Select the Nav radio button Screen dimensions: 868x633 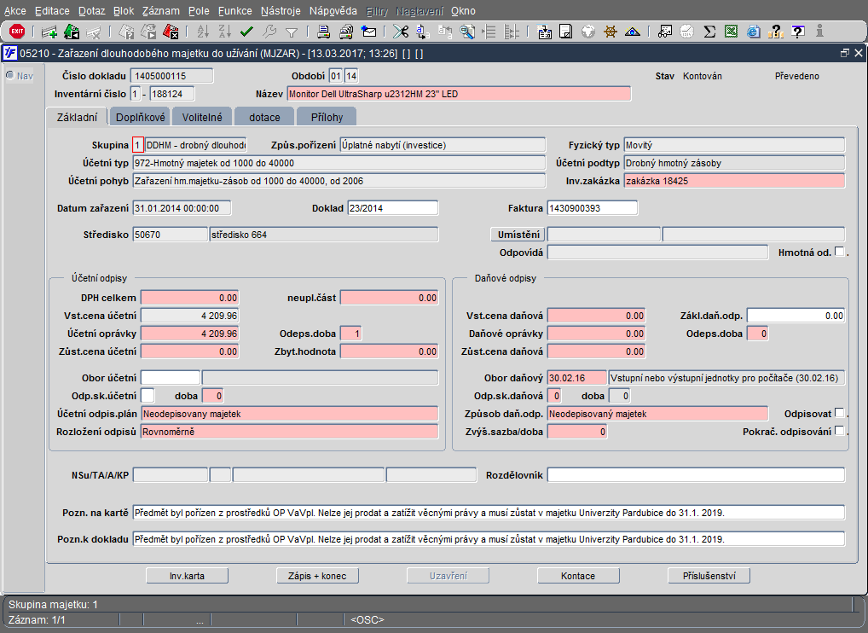click(10, 75)
